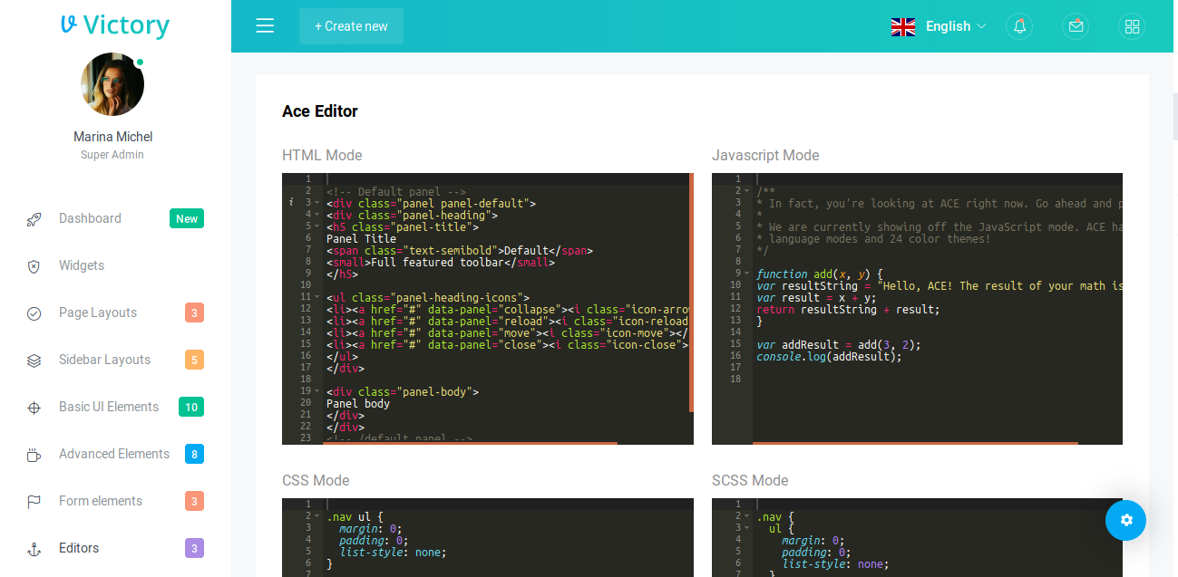Viewport: 1178px width, 577px height.
Task: Click the Widgets shield icon
Action: tap(34, 265)
